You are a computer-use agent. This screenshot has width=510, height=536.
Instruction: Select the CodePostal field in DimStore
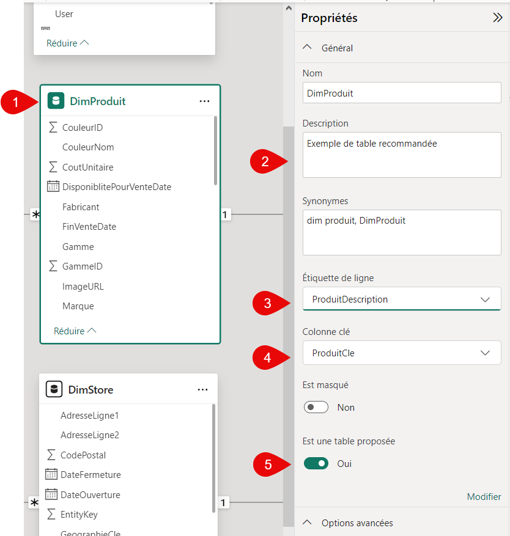[83, 455]
